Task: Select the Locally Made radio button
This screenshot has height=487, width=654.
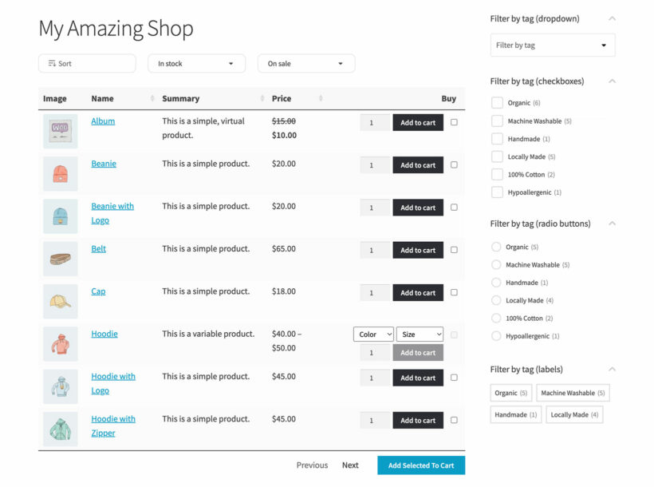Action: coord(496,300)
